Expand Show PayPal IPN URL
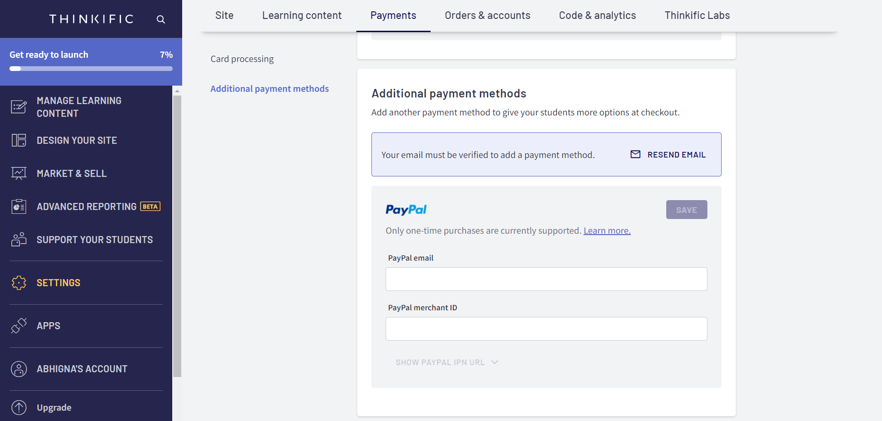The image size is (882, 421). [x=447, y=362]
